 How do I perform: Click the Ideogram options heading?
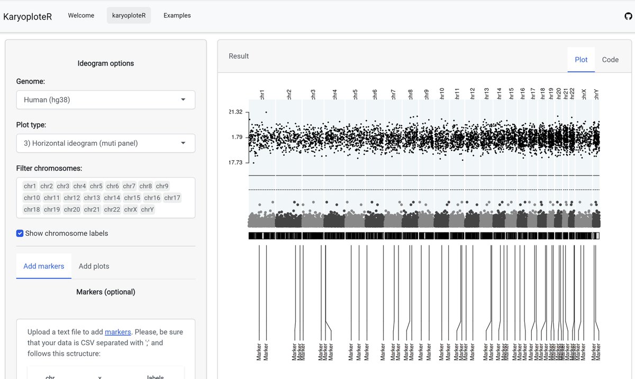tap(106, 63)
